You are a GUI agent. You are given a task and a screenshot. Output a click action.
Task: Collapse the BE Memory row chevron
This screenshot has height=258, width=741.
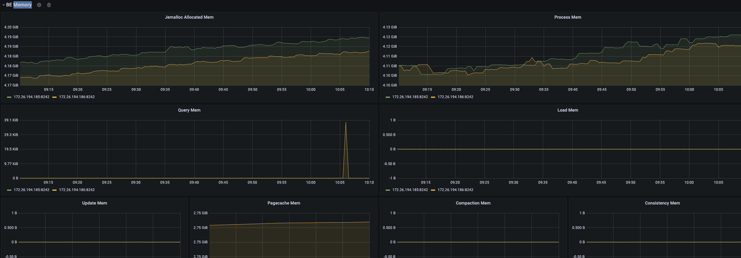click(4, 5)
